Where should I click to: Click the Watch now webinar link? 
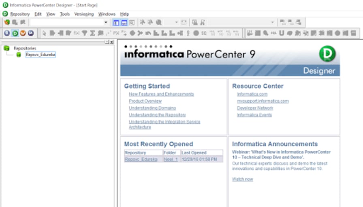(x=243, y=179)
